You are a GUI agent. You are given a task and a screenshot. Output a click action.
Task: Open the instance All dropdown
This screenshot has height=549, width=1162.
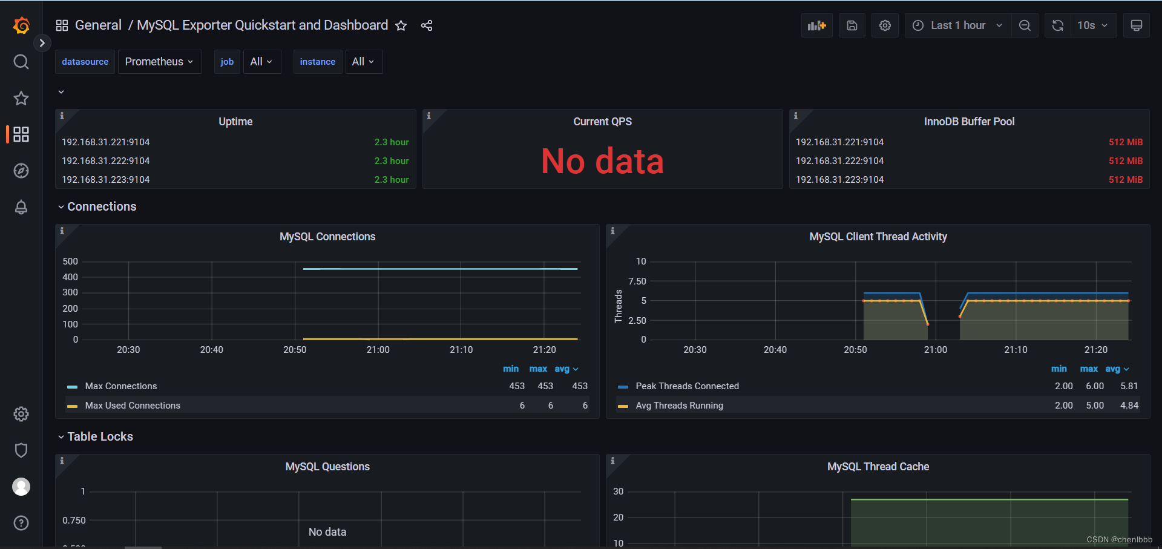364,62
